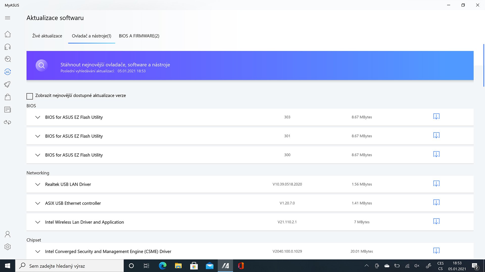Expand Intel CSME Driver row

click(38, 251)
